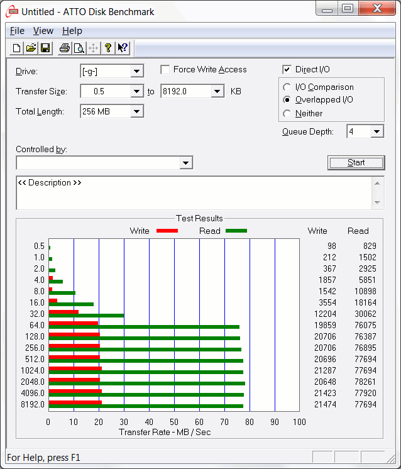Open Print Preview toolbar icon
401x469 pixels.
coord(79,48)
